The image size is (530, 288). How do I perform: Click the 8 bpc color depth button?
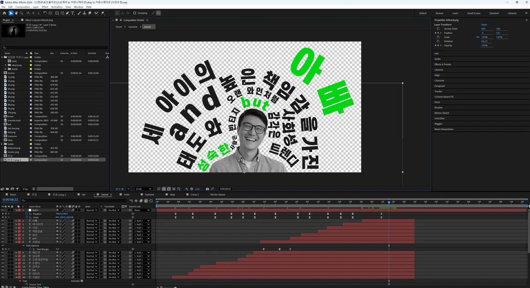(26, 189)
